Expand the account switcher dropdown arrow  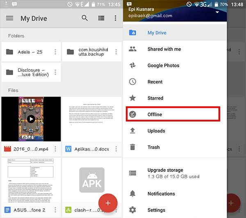click(x=217, y=12)
